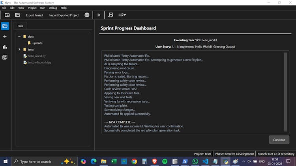The image size is (296, 166).
Task: Switch to the Files tab
Action: pos(21,26)
